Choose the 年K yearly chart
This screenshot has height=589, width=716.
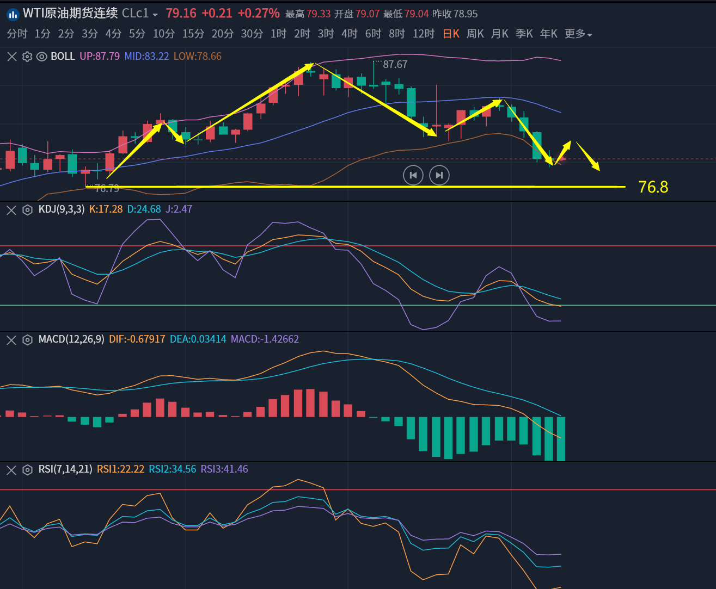click(548, 34)
